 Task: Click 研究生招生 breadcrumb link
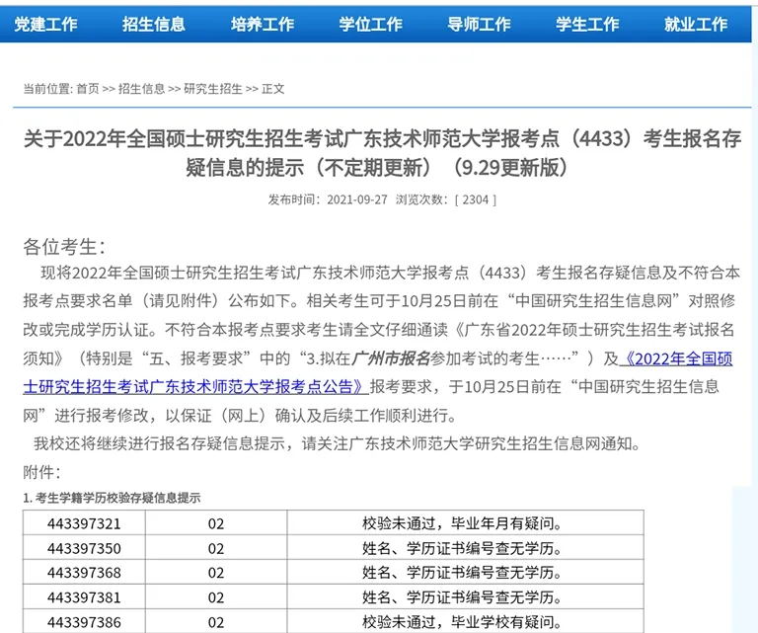(x=213, y=89)
